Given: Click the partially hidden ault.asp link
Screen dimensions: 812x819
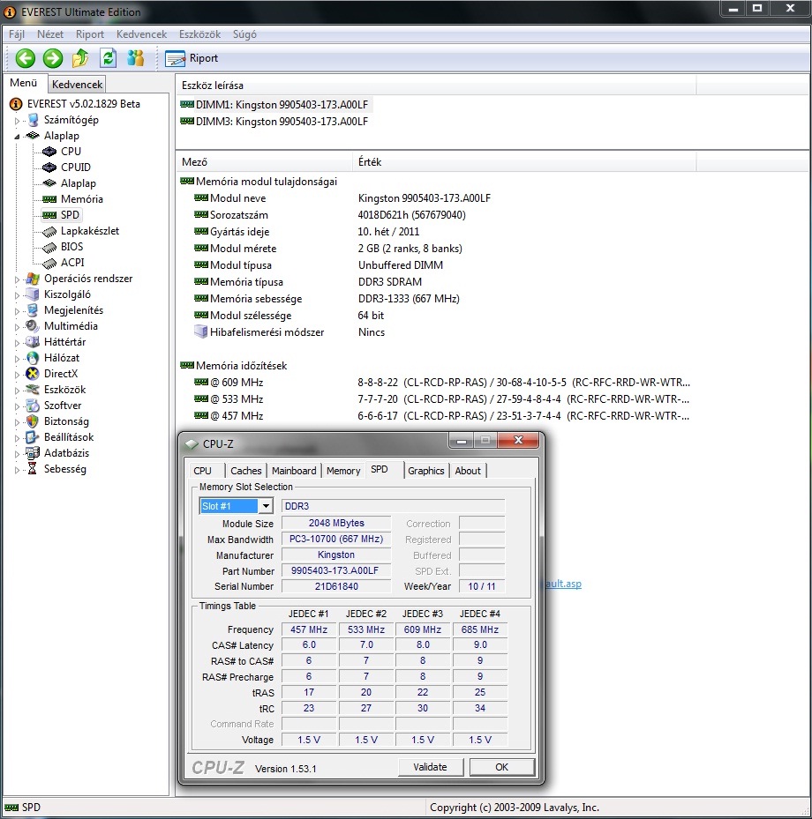Looking at the screenshot, I should 563,584.
